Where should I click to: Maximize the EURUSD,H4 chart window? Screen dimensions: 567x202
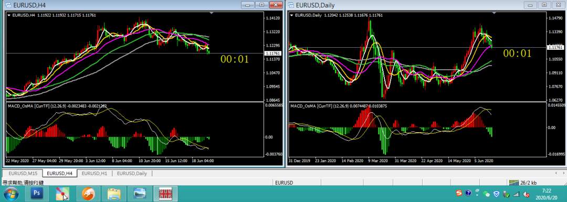[261, 5]
